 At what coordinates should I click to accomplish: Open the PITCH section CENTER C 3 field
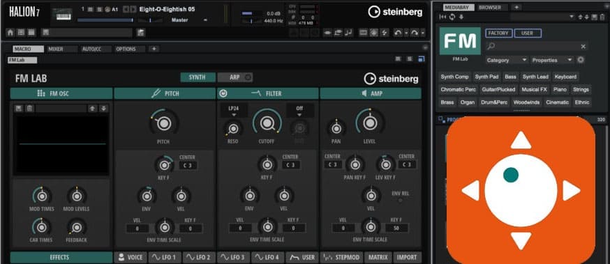(188, 165)
